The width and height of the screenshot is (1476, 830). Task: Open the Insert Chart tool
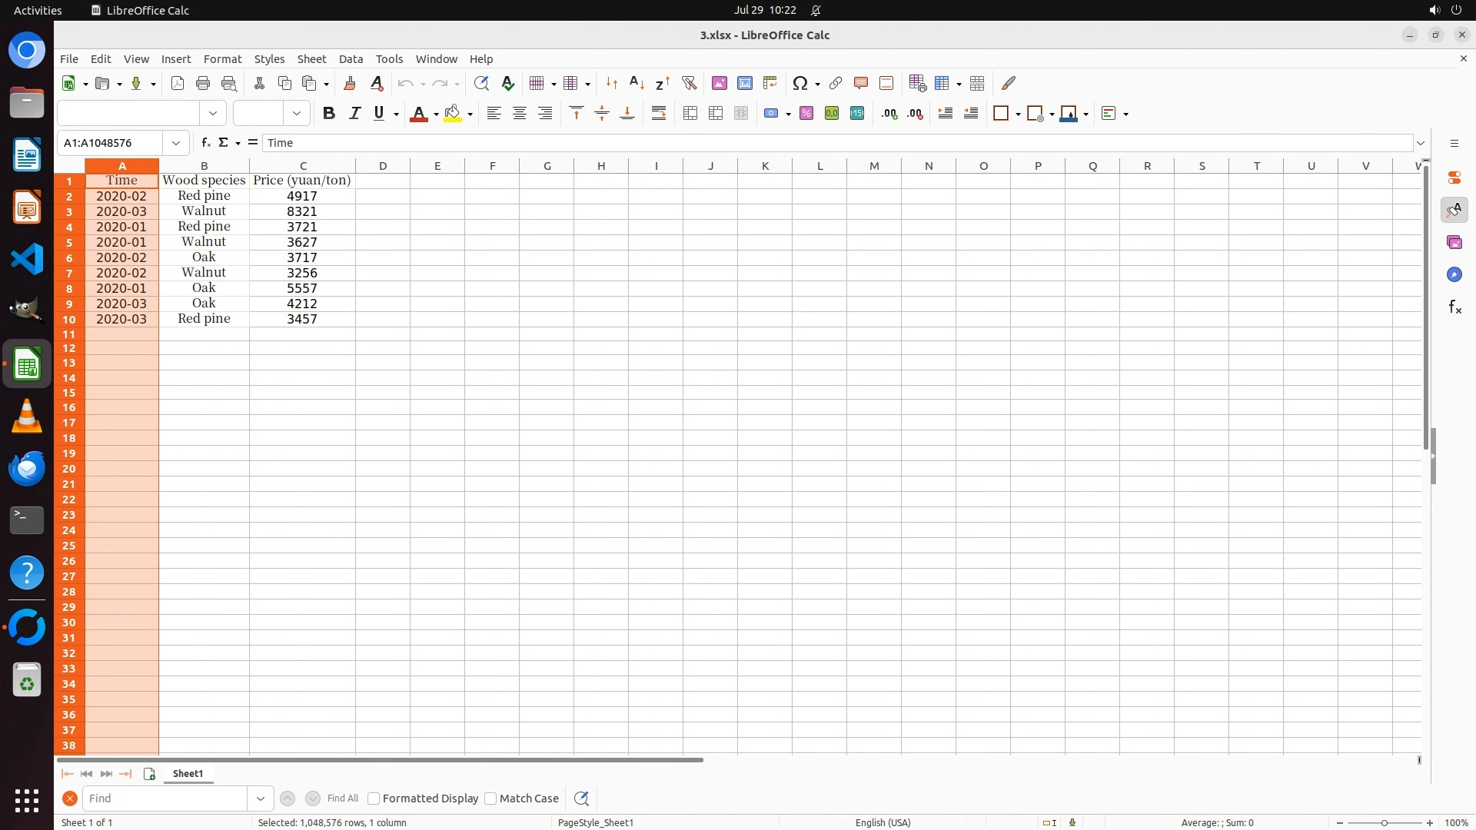click(x=744, y=83)
